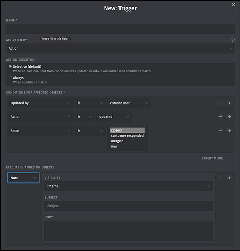This screenshot has height=251, width=240.
Task: Open the Activated By Action dropdown
Action: point(121,48)
